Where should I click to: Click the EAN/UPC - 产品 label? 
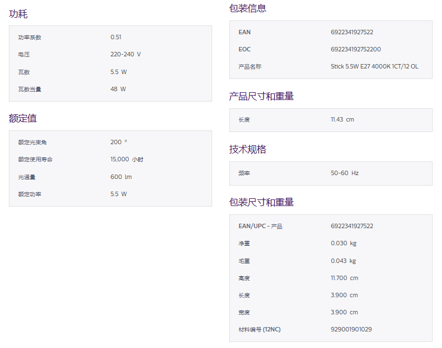pyautogui.click(x=260, y=226)
